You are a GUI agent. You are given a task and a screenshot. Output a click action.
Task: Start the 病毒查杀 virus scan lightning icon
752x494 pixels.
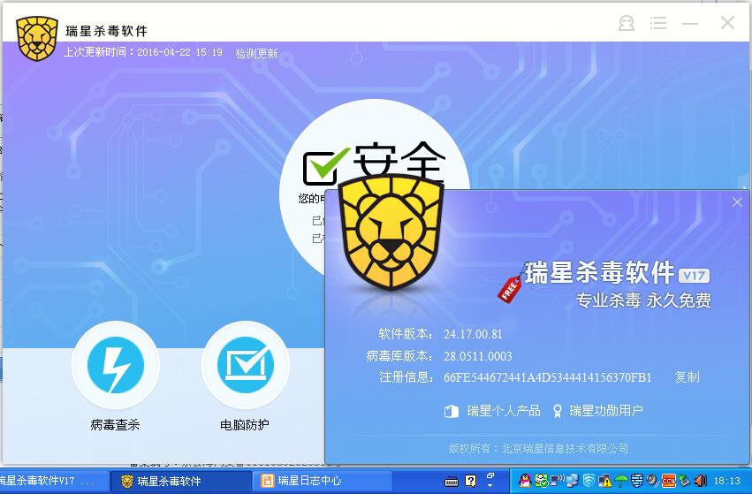(115, 365)
